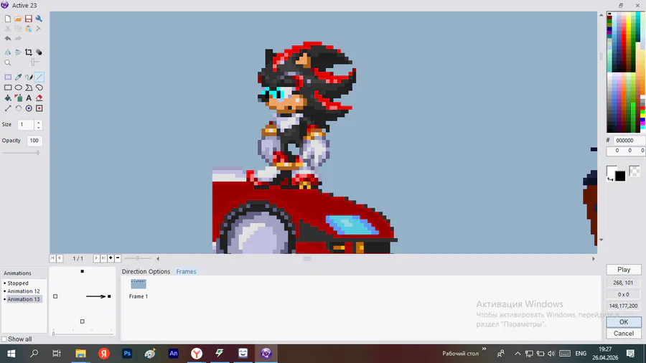The width and height of the screenshot is (646, 363).
Task: Toggle the Show all checkbox
Action: coord(4,339)
